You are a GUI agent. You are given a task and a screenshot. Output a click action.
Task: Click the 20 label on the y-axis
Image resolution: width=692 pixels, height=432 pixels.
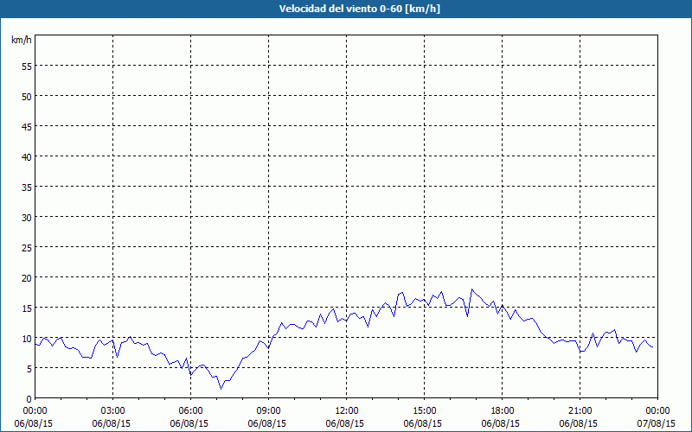tap(27, 277)
